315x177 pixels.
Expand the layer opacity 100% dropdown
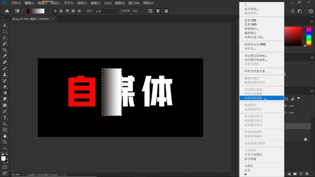click(x=298, y=106)
